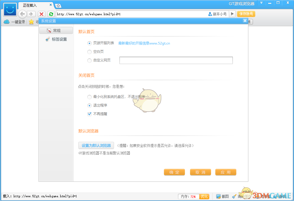Uncheck the 不再提醒 reminder checkbox

click(x=89, y=114)
